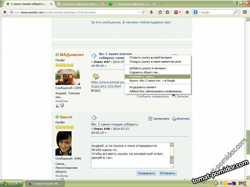
Task: Open the Windows 'пуск' Start button
Action: (10, 184)
